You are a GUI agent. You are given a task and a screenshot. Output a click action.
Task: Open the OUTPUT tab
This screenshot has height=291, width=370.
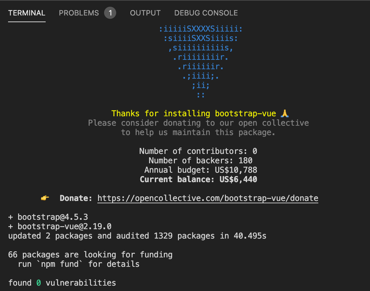pos(145,13)
